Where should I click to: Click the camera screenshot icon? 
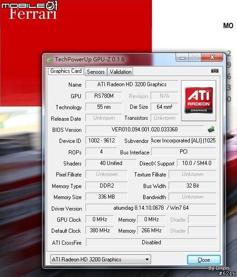click(215, 71)
